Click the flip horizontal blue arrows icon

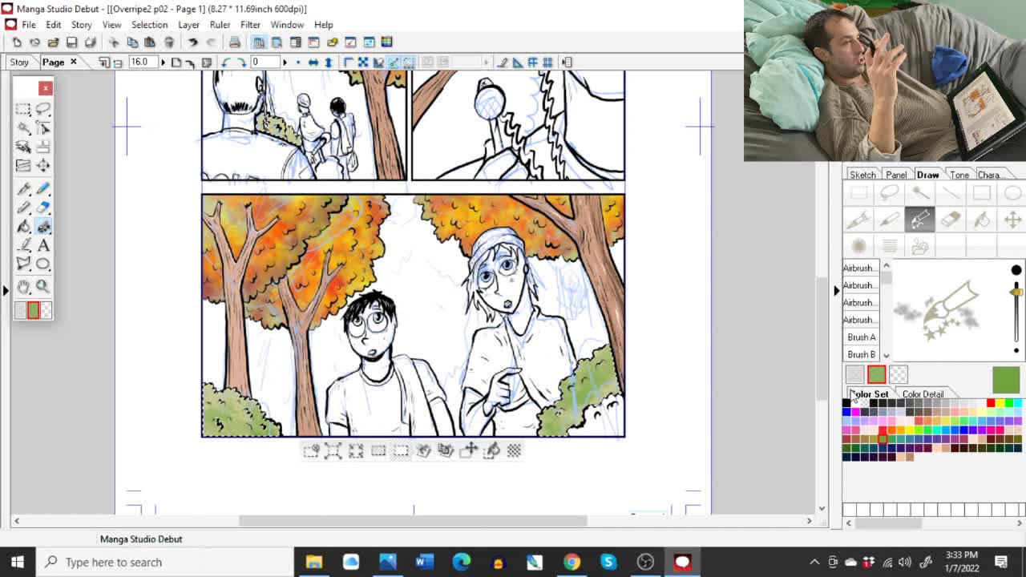(313, 63)
